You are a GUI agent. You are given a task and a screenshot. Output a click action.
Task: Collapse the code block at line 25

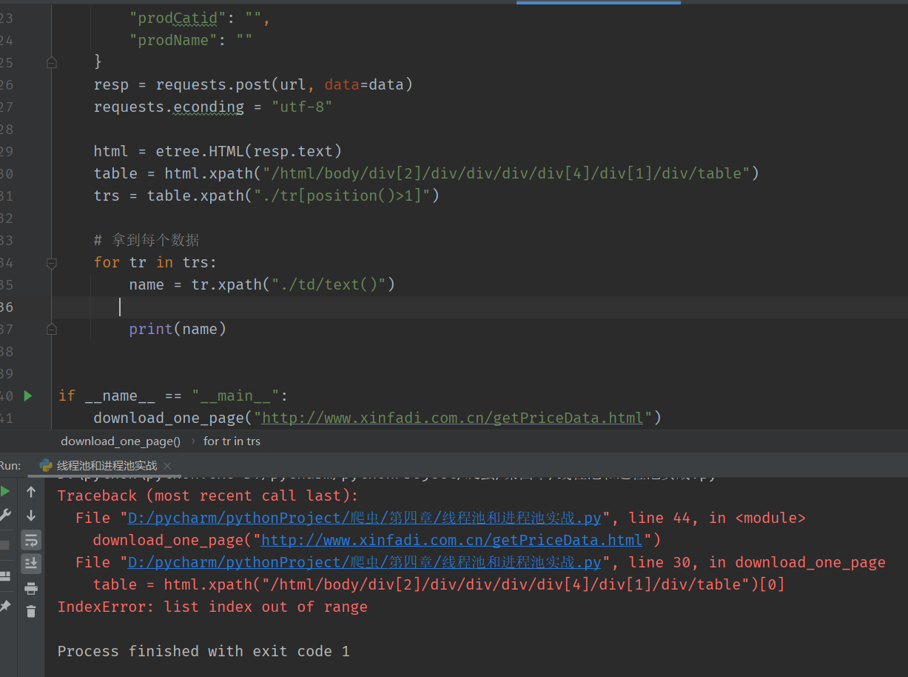[52, 62]
